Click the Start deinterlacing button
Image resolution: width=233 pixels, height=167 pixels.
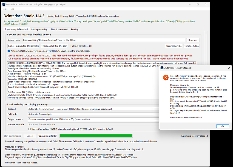(13, 136)
